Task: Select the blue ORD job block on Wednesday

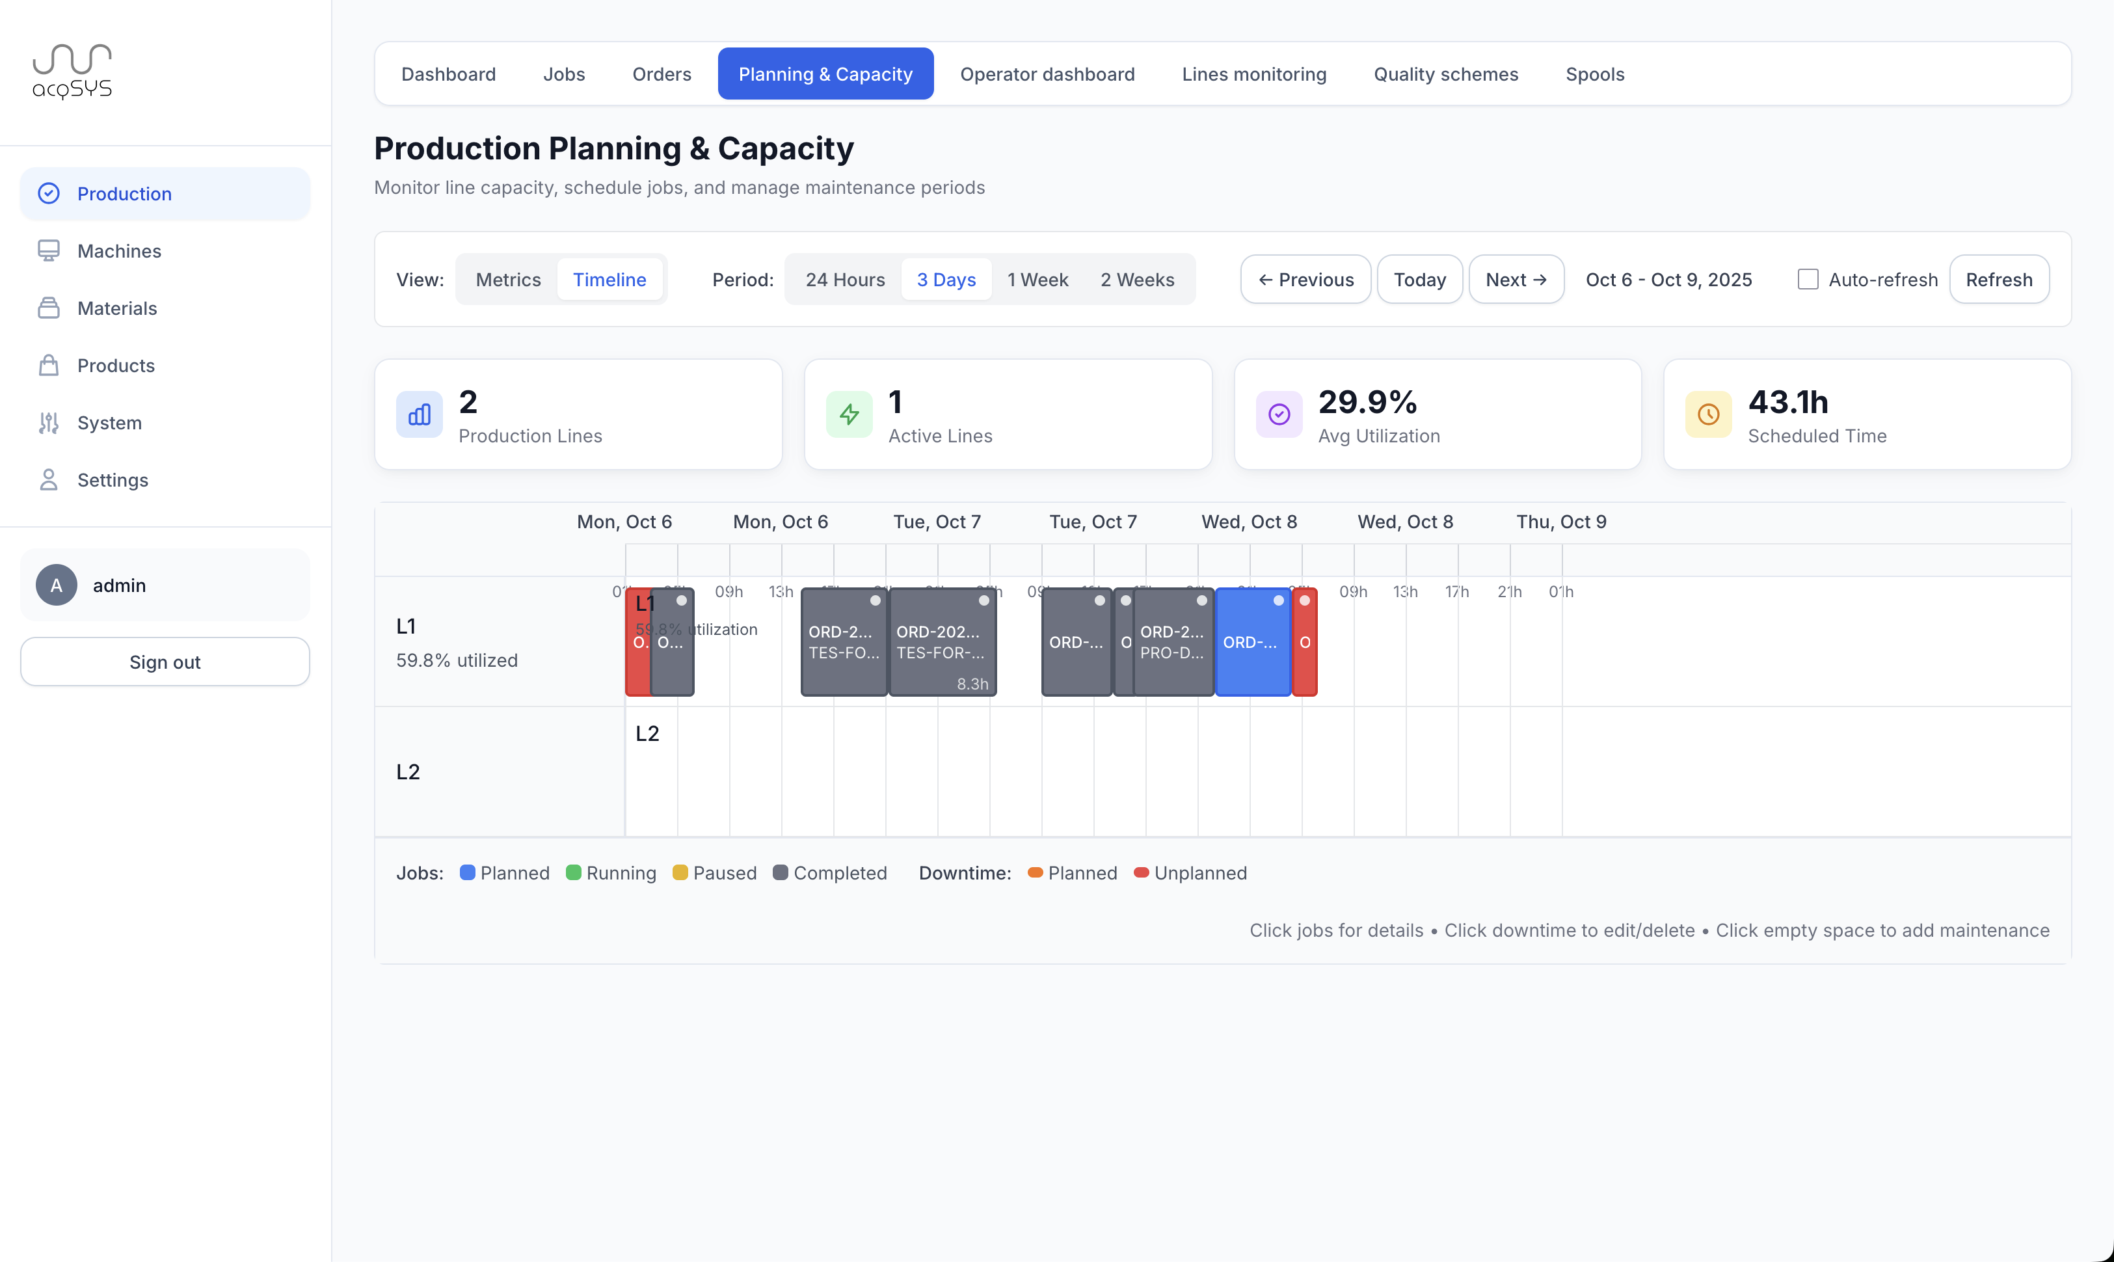Action: coord(1253,642)
